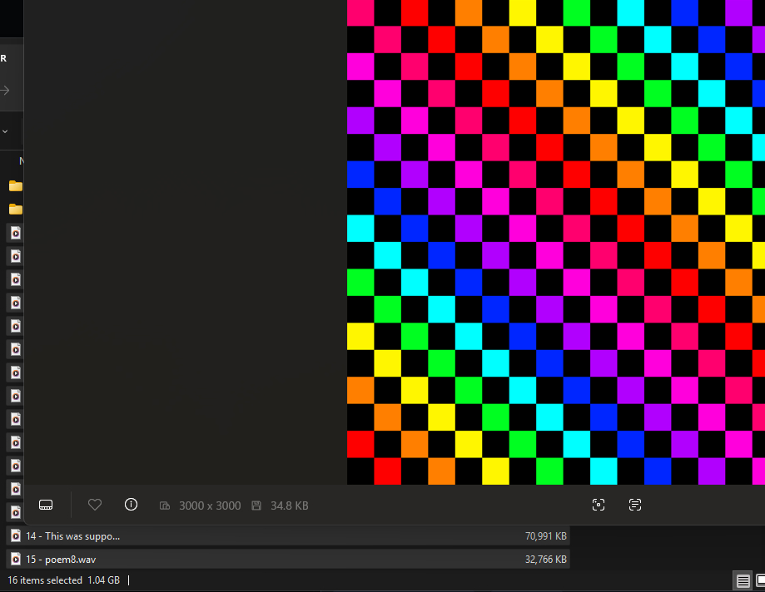Start visual search on the image
Viewport: 765px width, 592px height.
point(598,505)
